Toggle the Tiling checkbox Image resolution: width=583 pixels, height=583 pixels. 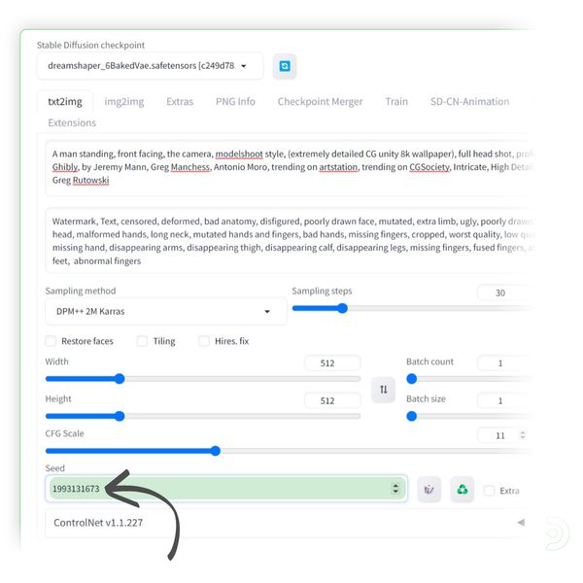click(x=142, y=341)
